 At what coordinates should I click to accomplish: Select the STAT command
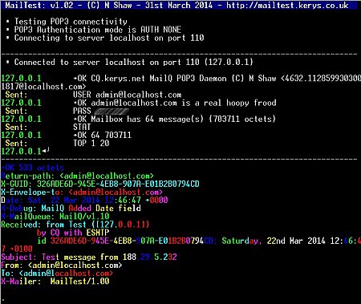[x=82, y=127]
